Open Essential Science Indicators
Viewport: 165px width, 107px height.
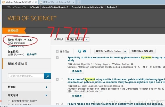(x=88, y=7)
